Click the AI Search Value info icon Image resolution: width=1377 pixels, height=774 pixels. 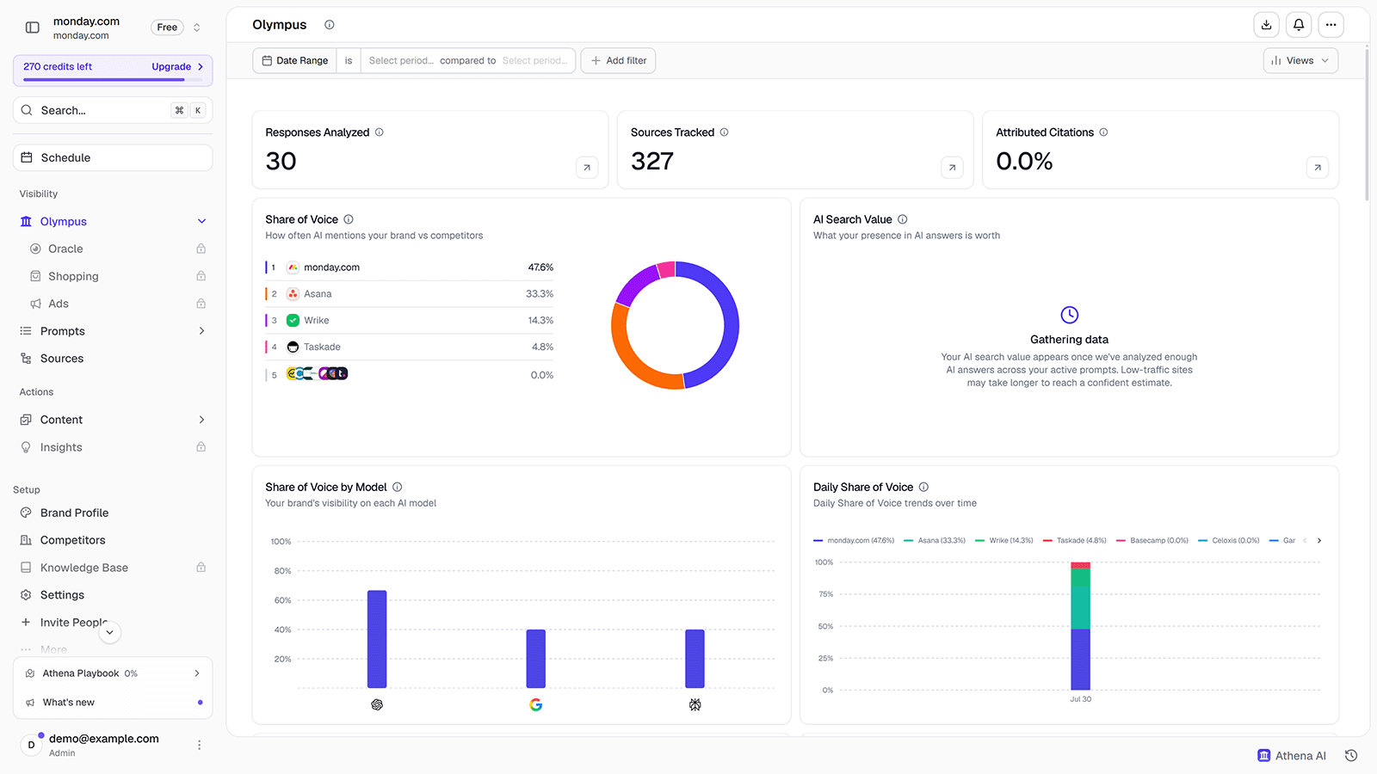coord(903,219)
